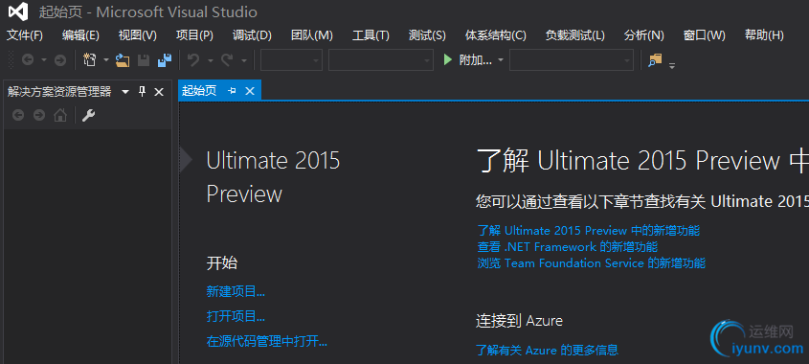Open 浏览 Team Foundation Service 的新增功能 link
Viewport: 809px width, 364px height.
click(592, 263)
